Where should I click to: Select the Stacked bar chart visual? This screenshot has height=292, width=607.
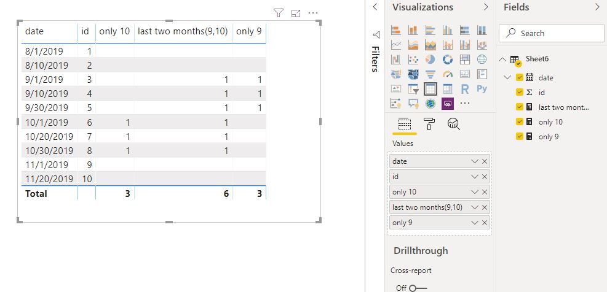click(x=395, y=30)
